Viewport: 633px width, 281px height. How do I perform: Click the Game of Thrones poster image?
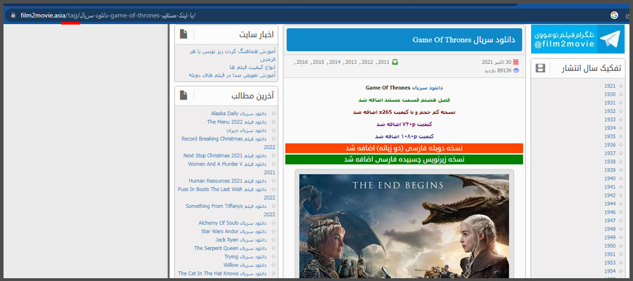(x=404, y=226)
